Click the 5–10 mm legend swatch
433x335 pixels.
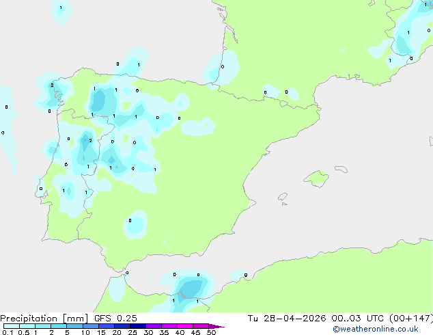74,326
